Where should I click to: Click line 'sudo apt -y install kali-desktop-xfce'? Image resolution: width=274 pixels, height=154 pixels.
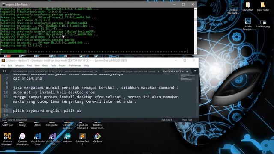pyautogui.click(x=54, y=92)
